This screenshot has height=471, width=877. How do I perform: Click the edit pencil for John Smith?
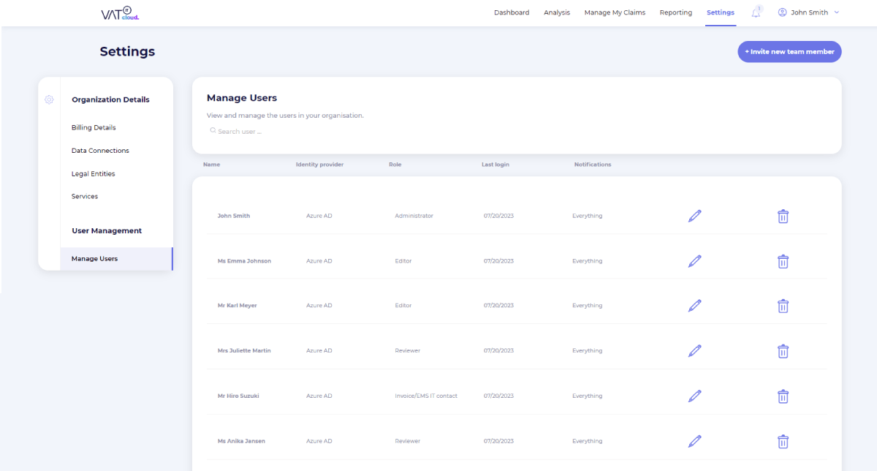[x=694, y=216]
